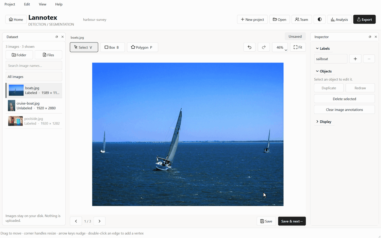Float the Inspector panel

click(x=370, y=37)
